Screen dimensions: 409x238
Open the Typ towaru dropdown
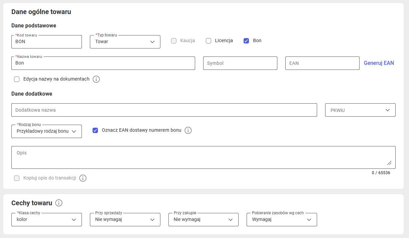pos(125,42)
